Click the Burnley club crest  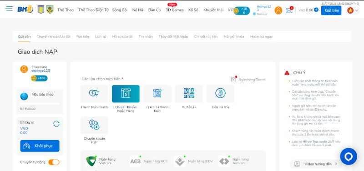(50, 9)
